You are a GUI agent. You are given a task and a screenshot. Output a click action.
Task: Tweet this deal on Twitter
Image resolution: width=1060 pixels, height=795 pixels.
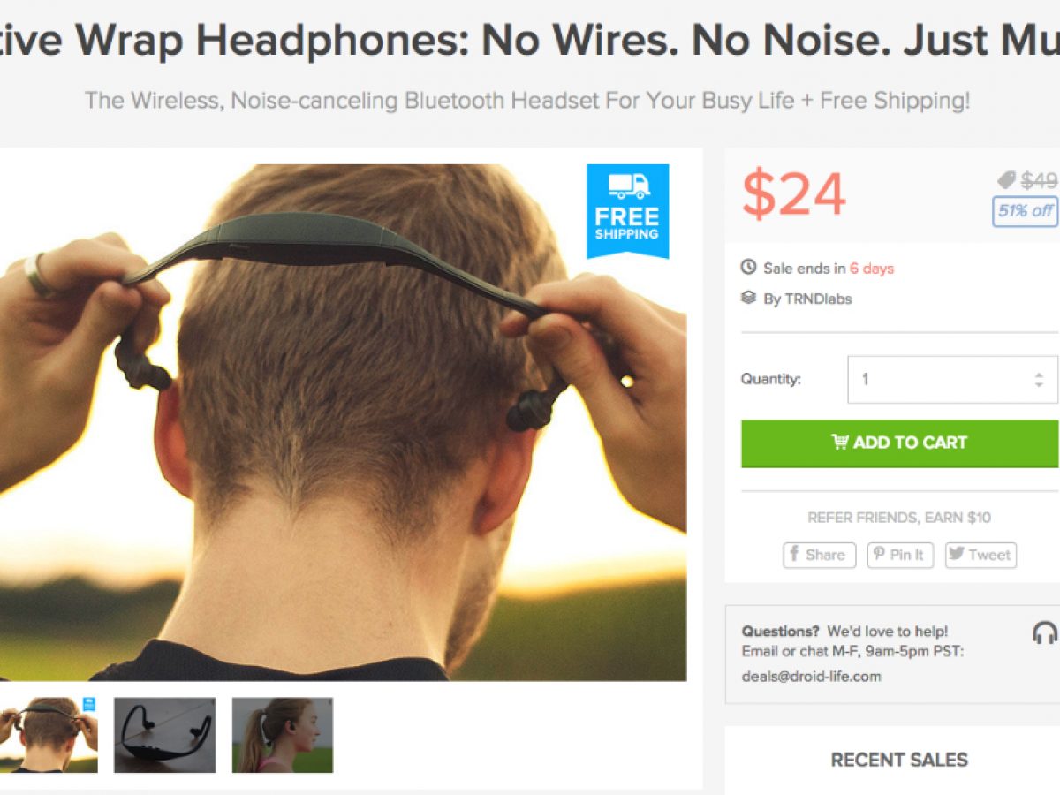[980, 555]
